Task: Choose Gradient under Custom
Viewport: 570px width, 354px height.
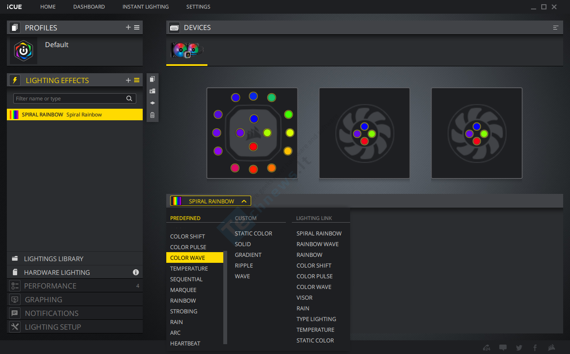Action: pyautogui.click(x=248, y=255)
